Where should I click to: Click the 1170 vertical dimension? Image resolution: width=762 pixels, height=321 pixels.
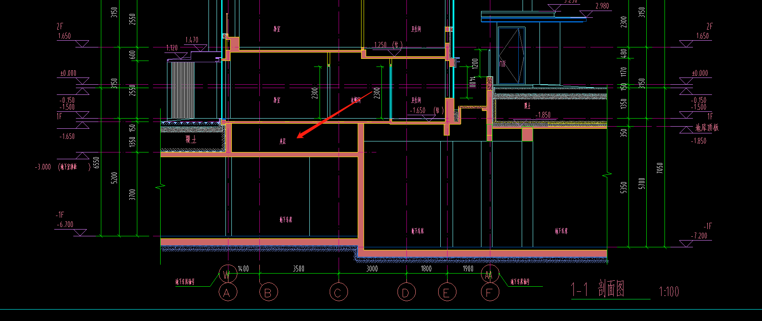(x=623, y=72)
